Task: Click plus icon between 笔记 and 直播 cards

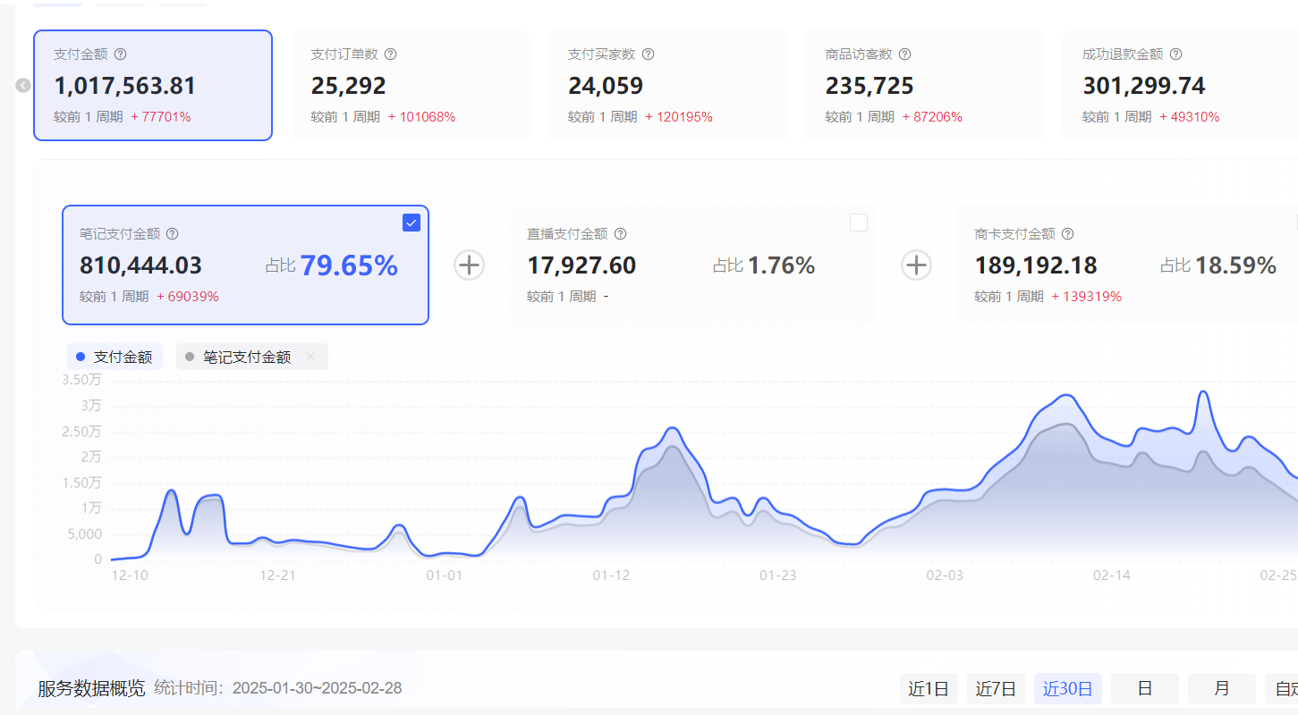Action: coord(470,265)
